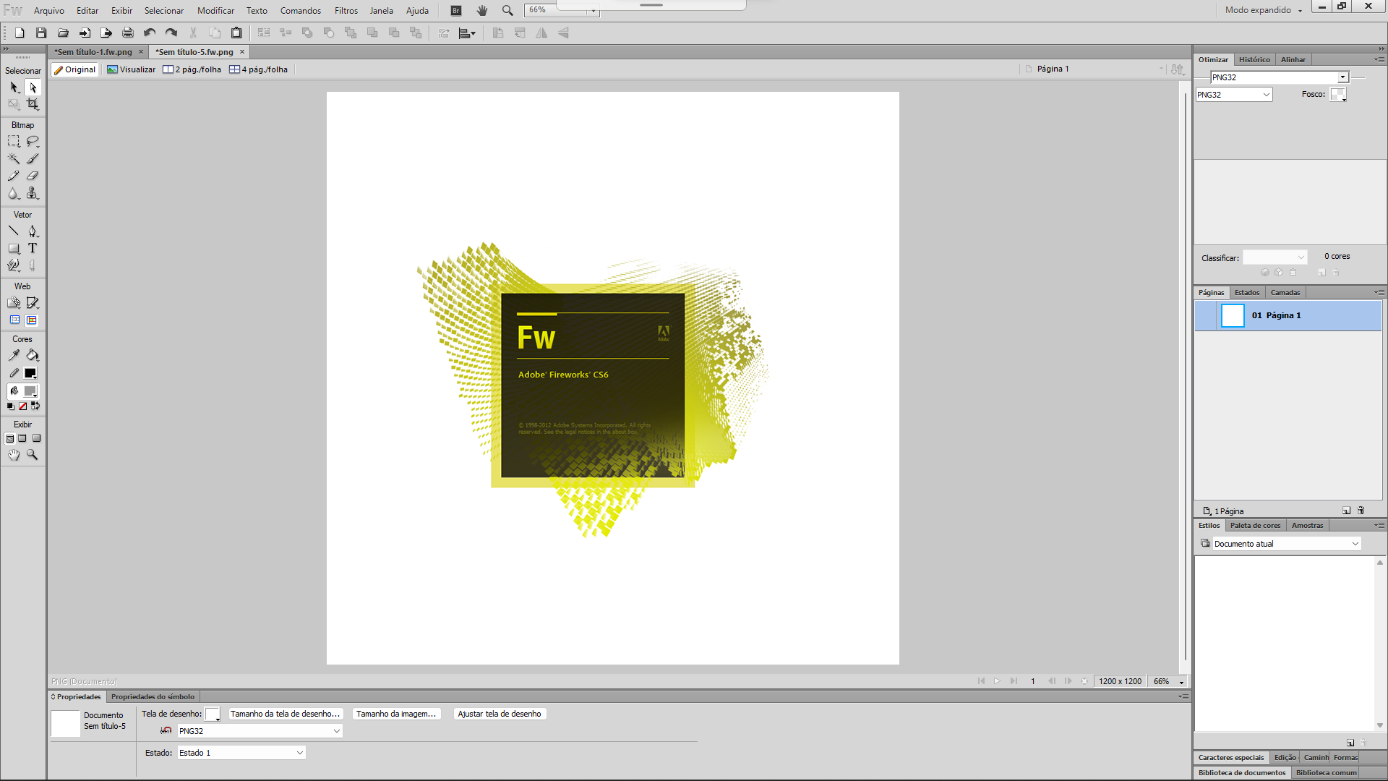Click the Export icon in toolbar
This screenshot has height=781, width=1388.
106,33
